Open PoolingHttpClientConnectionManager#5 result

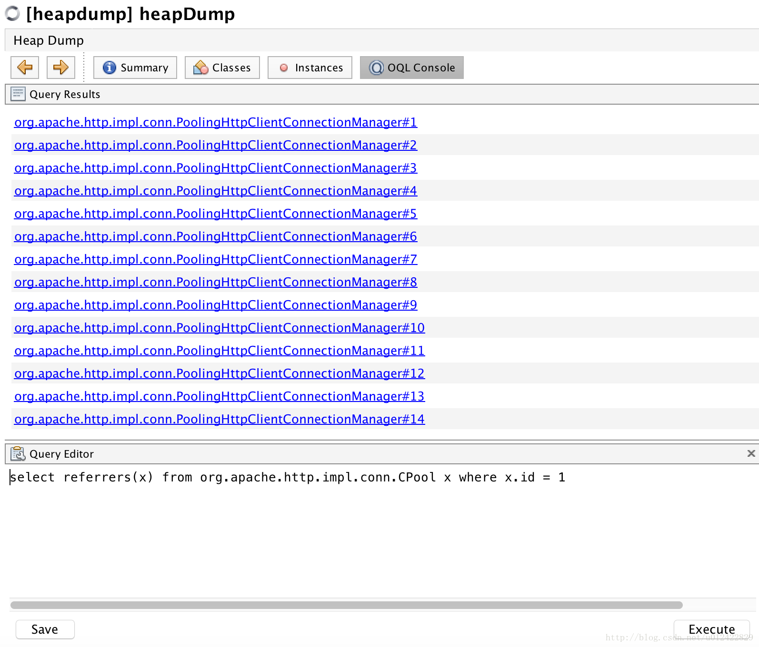tap(216, 214)
